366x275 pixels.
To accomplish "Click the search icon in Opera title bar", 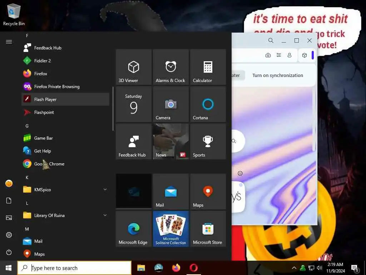I will click(x=271, y=40).
